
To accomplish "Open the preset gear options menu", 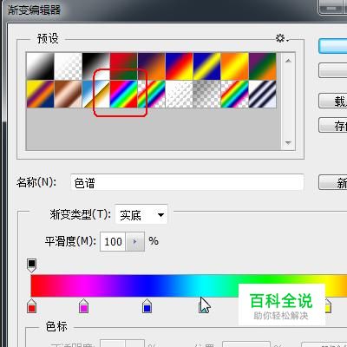I will point(282,38).
